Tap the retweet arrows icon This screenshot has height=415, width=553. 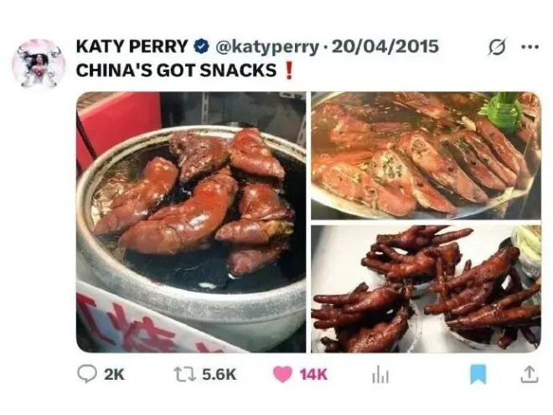point(185,374)
